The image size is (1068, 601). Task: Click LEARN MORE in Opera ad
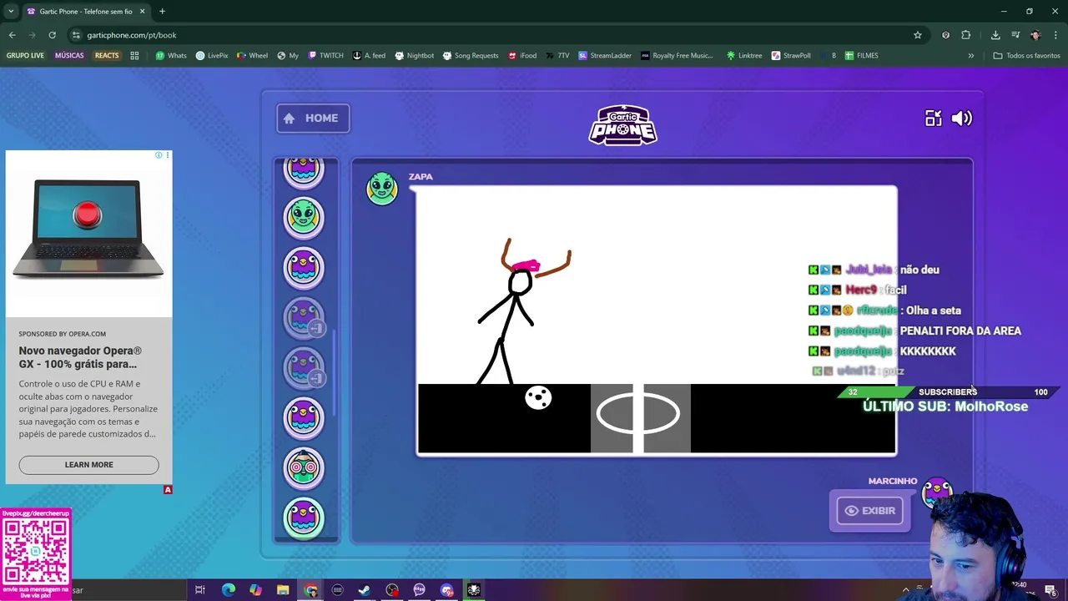pyautogui.click(x=88, y=465)
